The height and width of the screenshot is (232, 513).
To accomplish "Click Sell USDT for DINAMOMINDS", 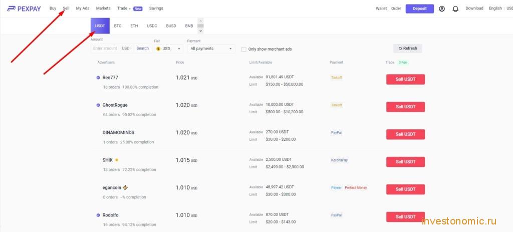I will (405, 134).
